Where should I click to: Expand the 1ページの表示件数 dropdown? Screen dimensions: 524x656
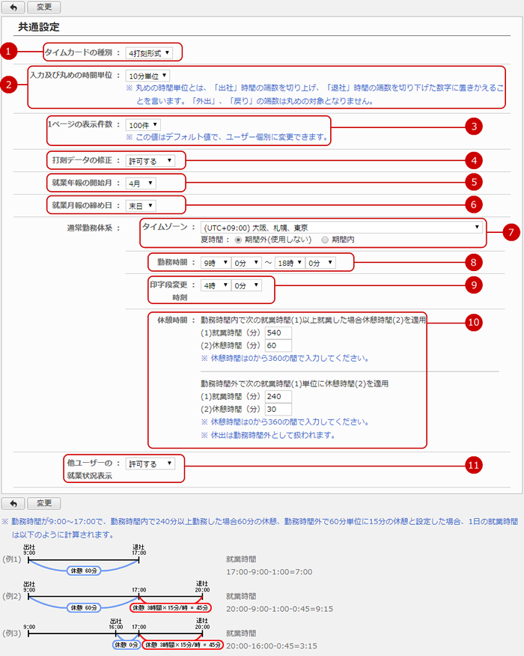[143, 124]
